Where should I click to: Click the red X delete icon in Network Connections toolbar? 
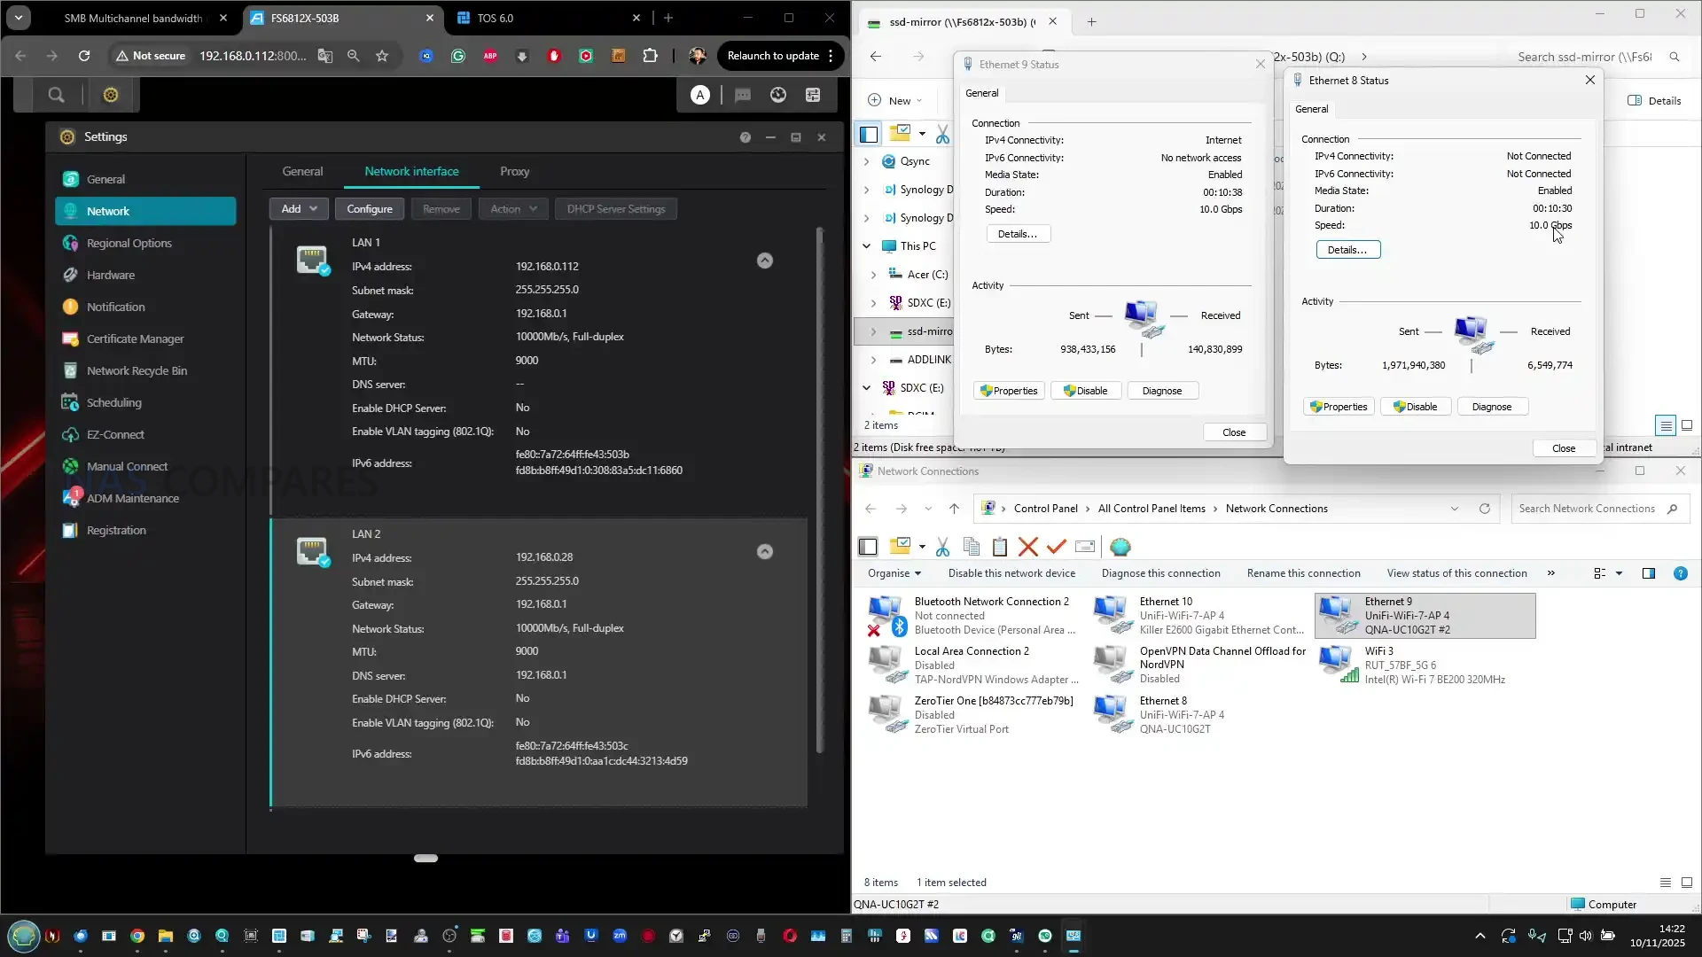click(x=1027, y=547)
